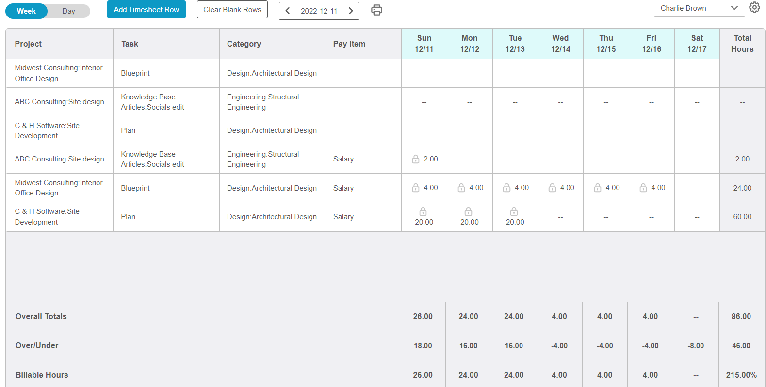Click lock icon on Friday 4.00 entry
The image size is (766, 387).
pos(643,188)
